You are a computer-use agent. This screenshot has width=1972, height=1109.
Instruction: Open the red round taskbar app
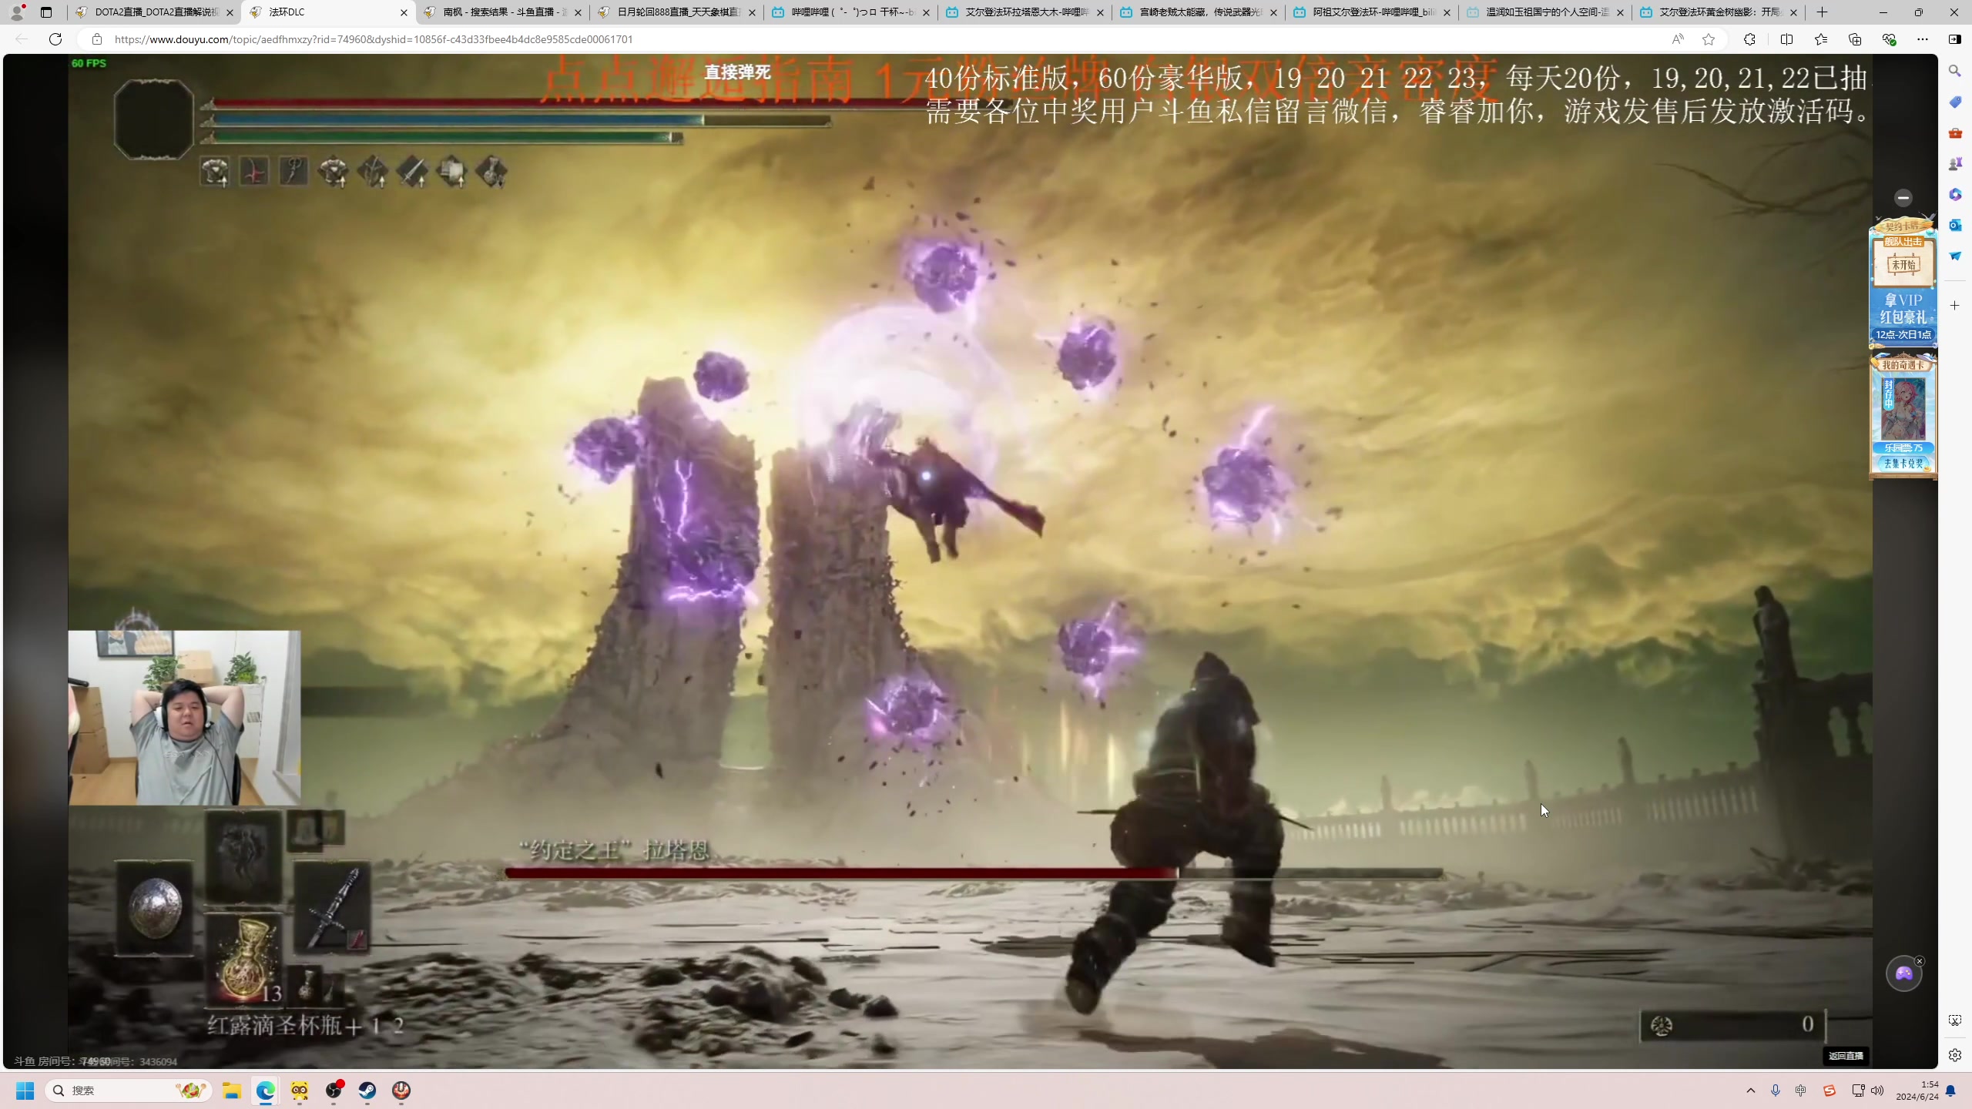[x=401, y=1091]
